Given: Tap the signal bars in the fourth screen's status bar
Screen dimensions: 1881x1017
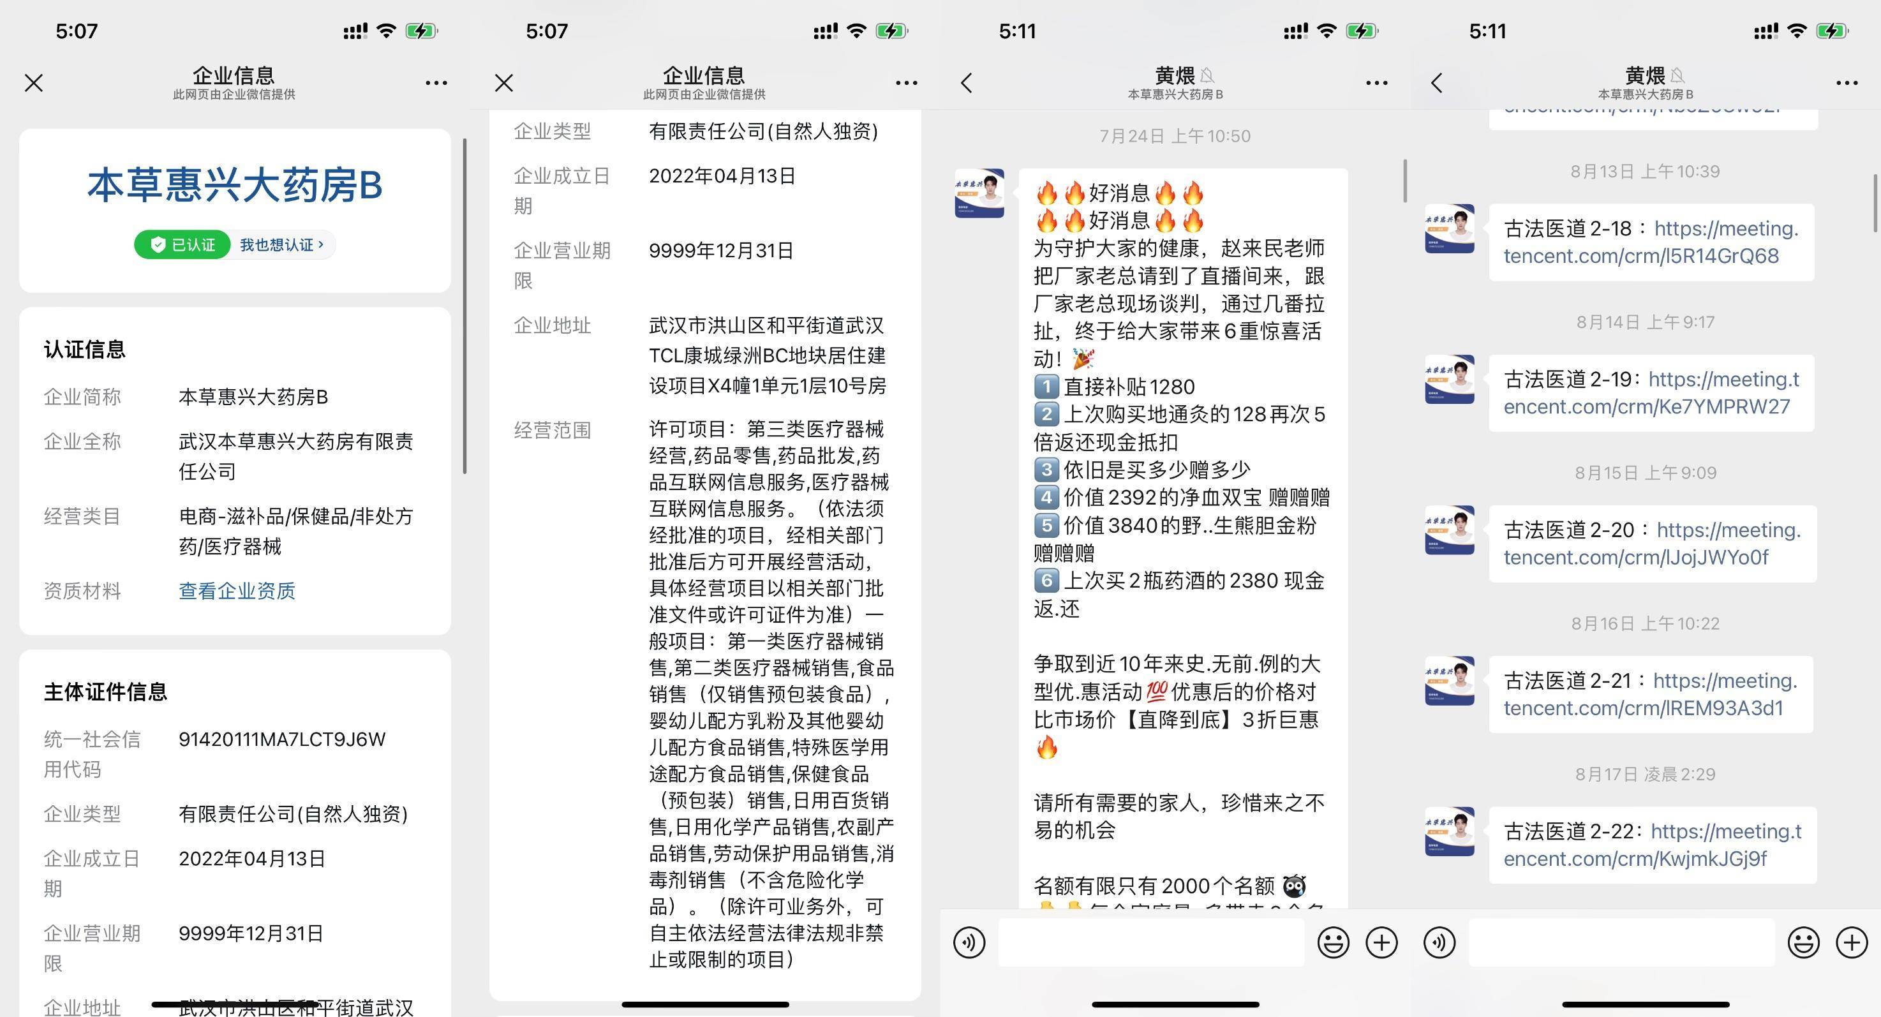Looking at the screenshot, I should [1766, 31].
